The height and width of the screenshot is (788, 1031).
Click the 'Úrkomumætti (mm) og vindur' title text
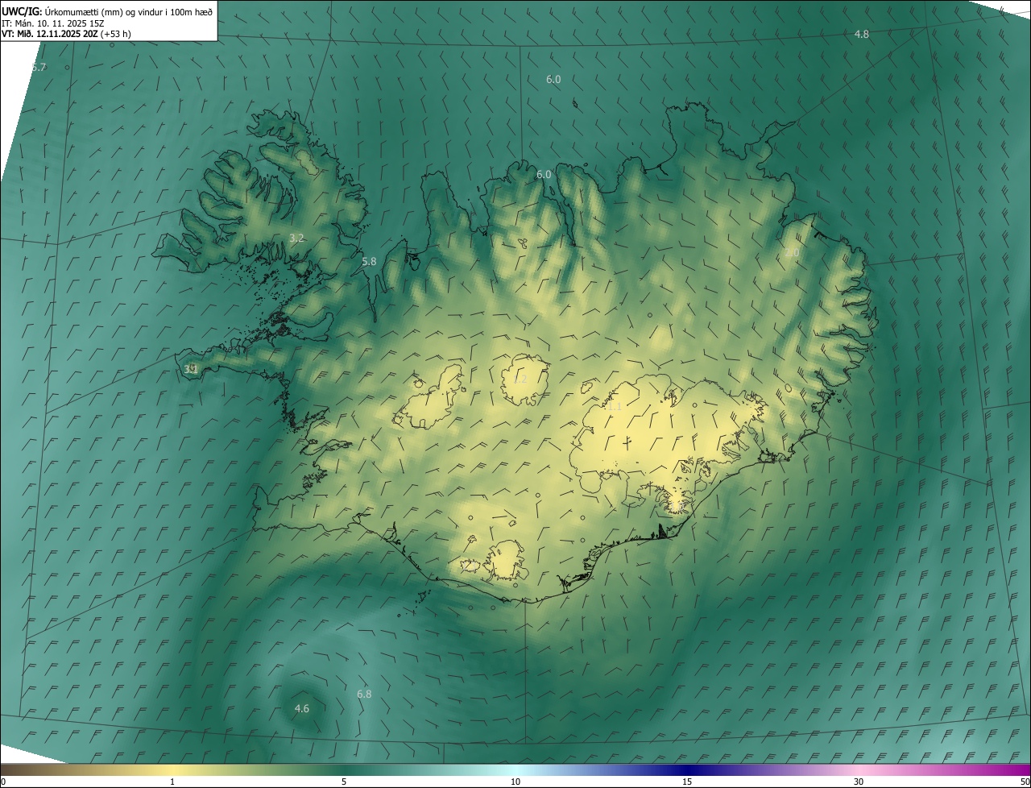pyautogui.click(x=129, y=11)
